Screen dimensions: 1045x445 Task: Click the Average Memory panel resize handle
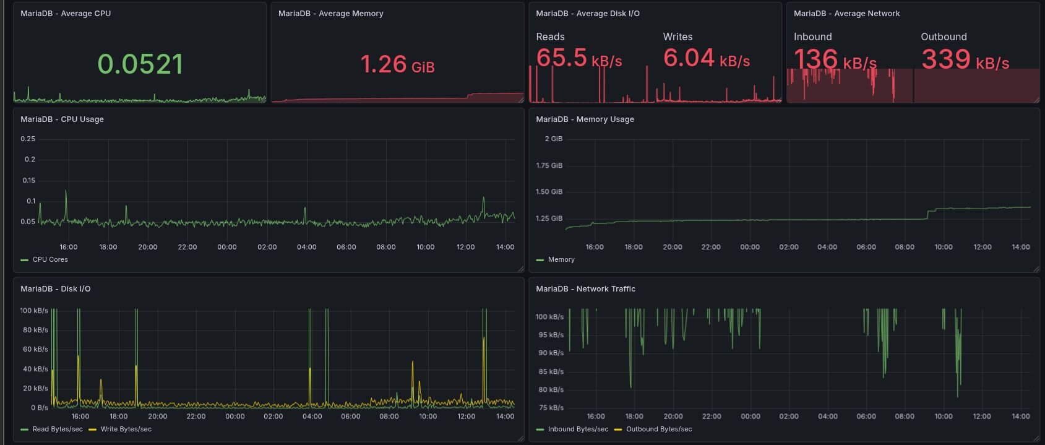pyautogui.click(x=520, y=99)
